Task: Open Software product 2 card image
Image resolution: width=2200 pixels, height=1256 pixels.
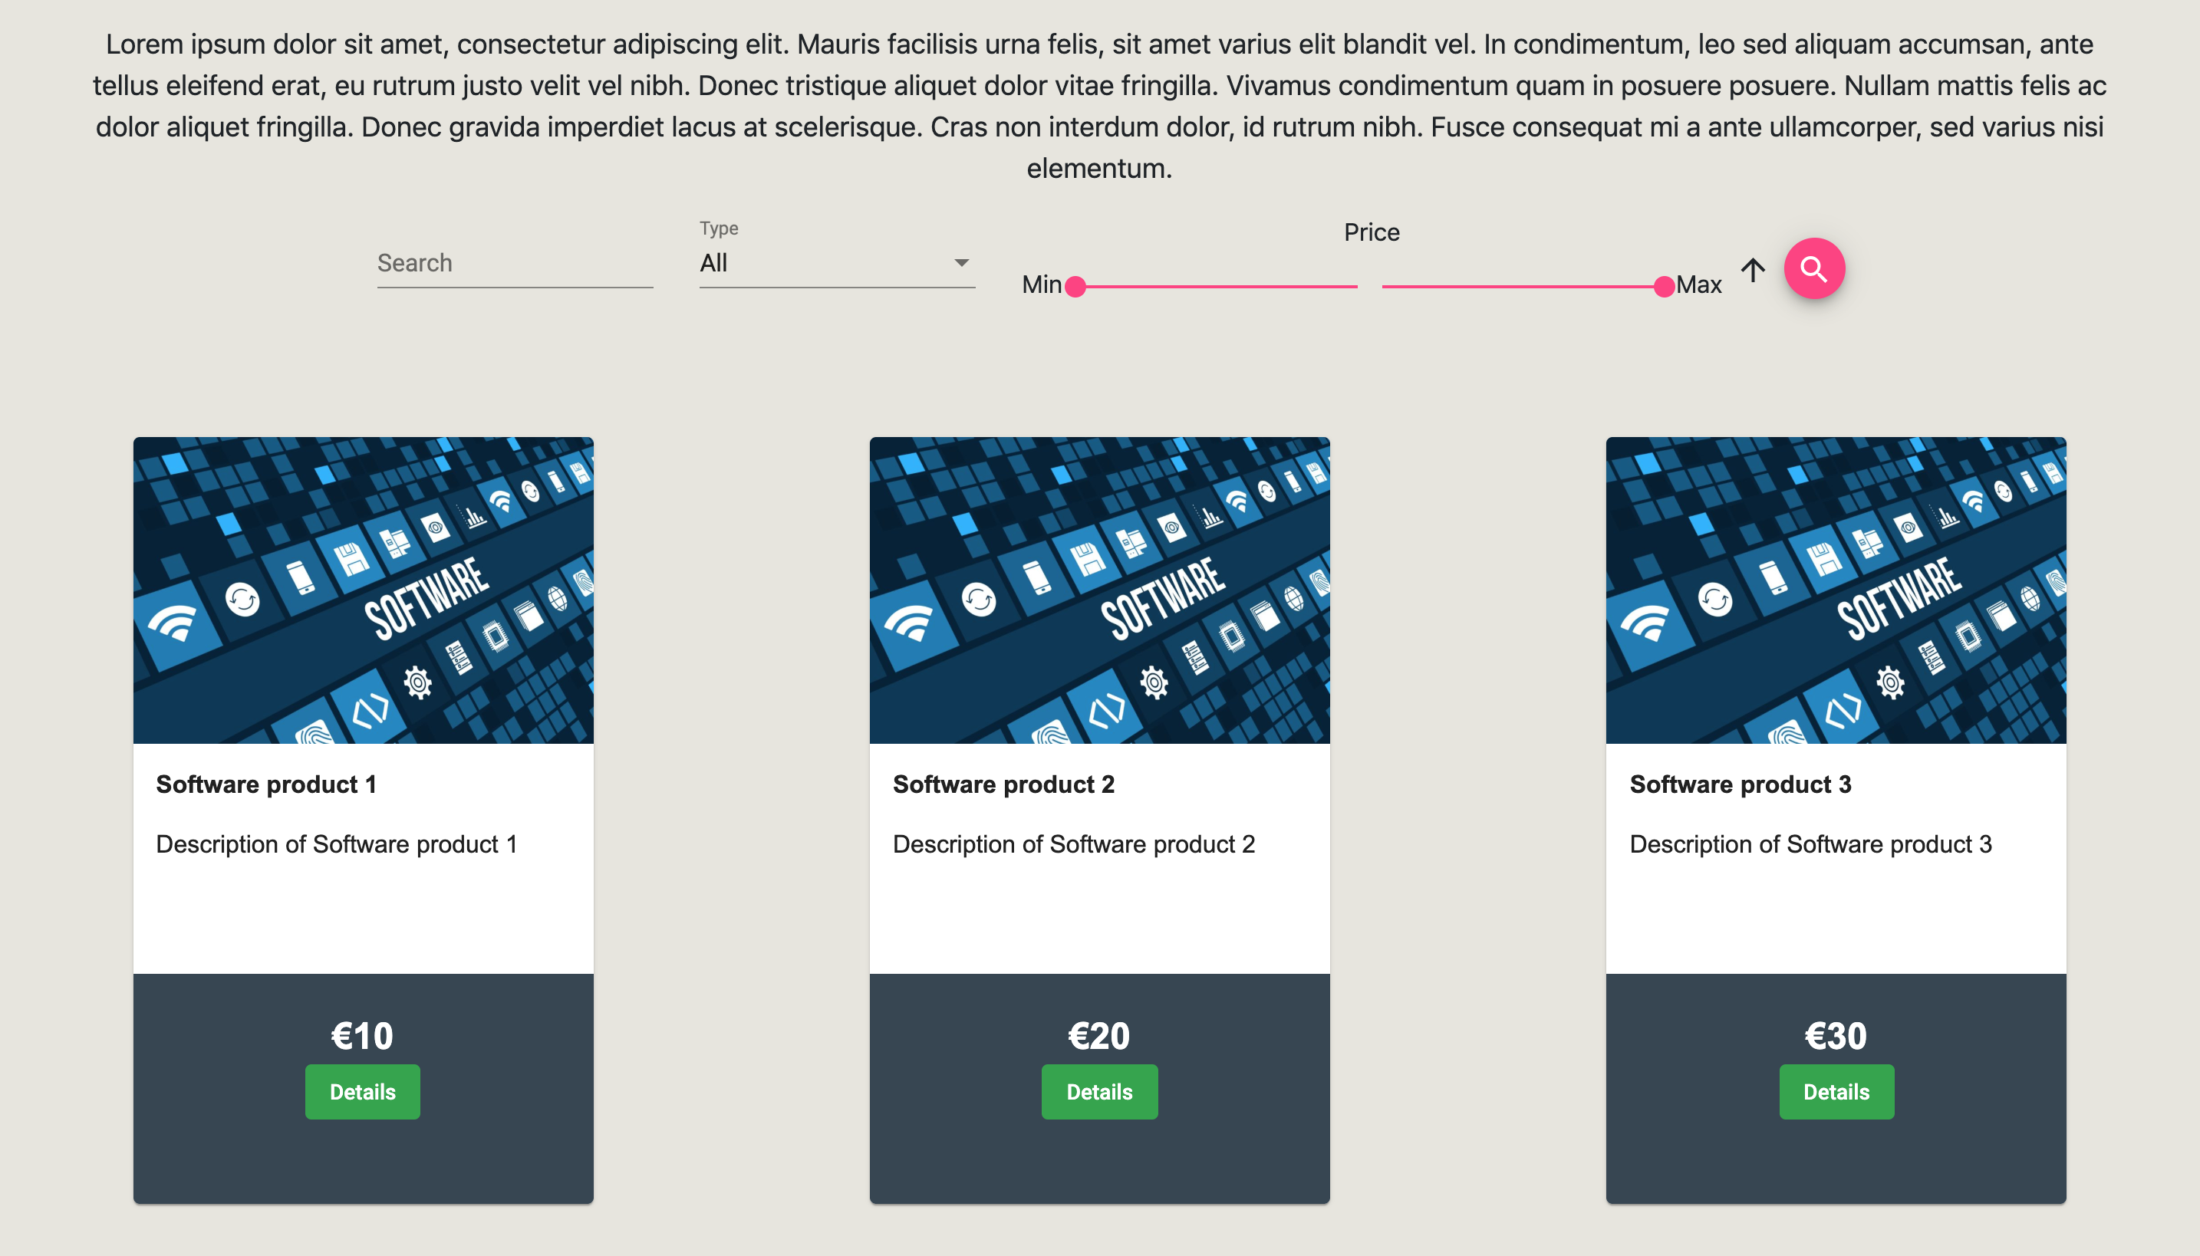Action: point(1098,591)
